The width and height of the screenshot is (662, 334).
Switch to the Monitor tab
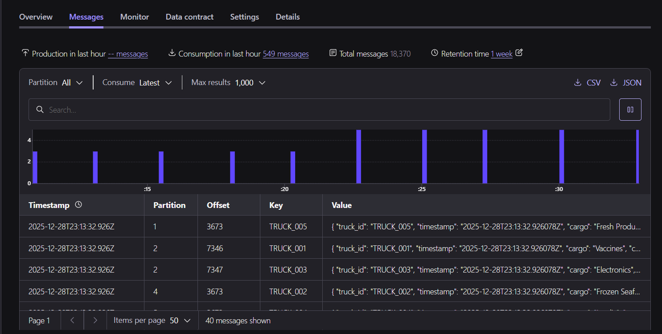(x=135, y=17)
